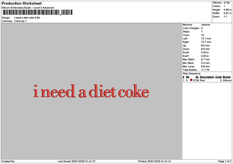233x164 pixels.
Task: Click the 'Created By:' footer label
Action: click(8, 161)
